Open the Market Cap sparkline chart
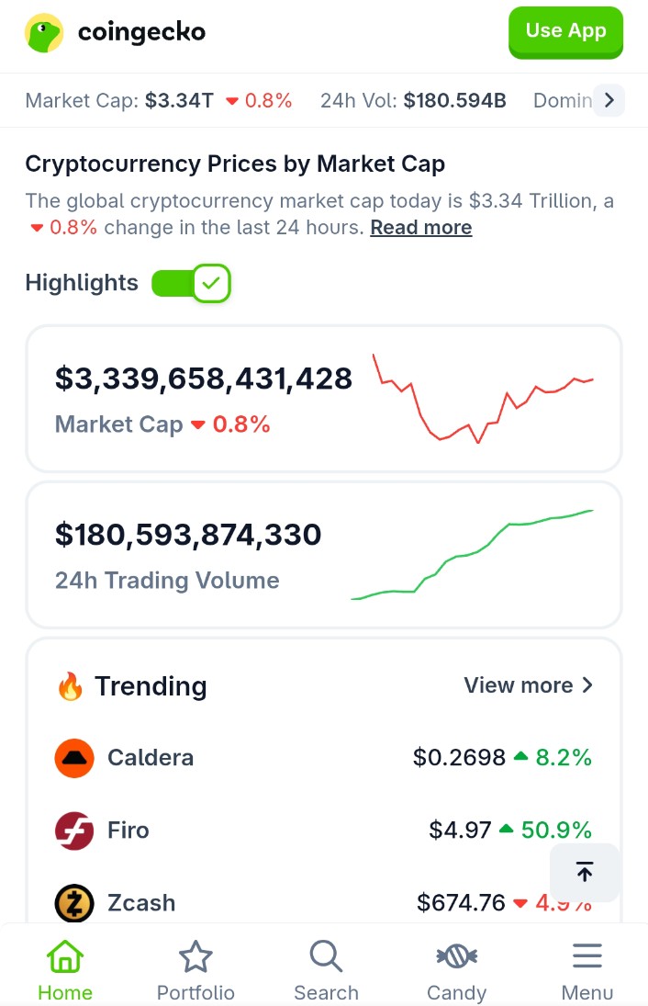This screenshot has width=648, height=1006. pyautogui.click(x=483, y=398)
